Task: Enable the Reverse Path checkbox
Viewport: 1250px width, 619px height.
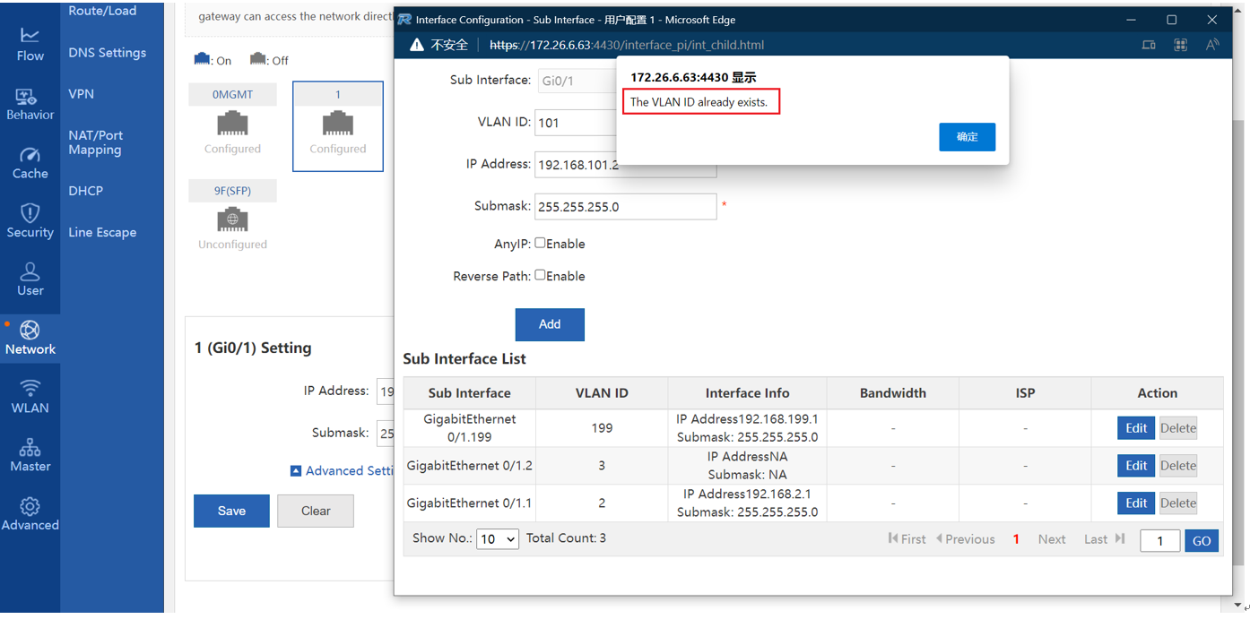Action: (x=540, y=275)
